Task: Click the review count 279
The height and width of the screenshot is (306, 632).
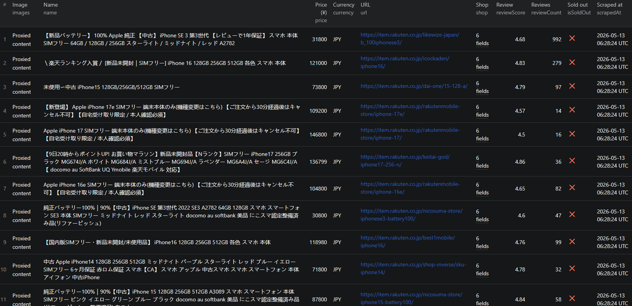Action: point(557,63)
